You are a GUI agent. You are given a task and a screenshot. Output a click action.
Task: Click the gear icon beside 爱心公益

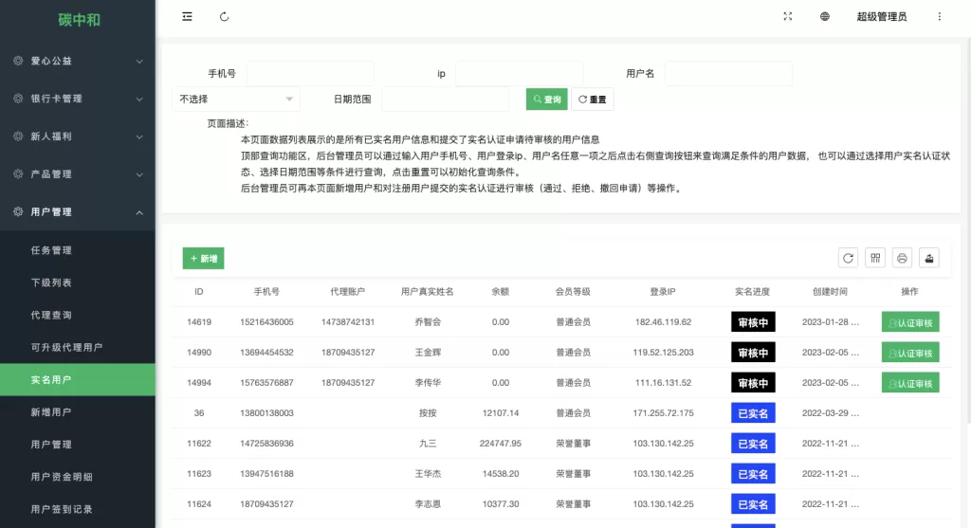tap(18, 61)
